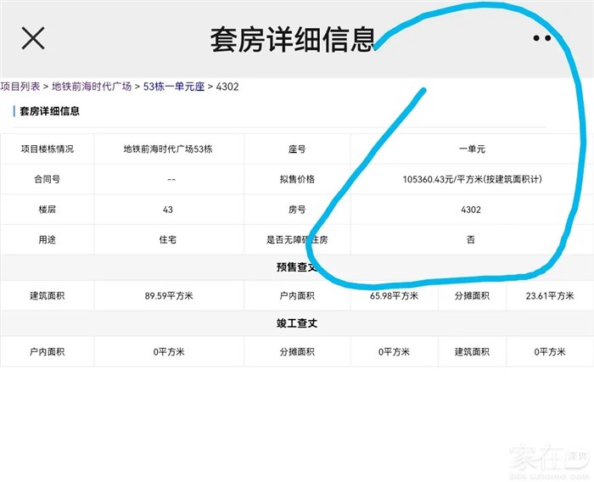Click the 拟售价格 value 105360.43元/平方米
Image resolution: width=594 pixels, height=482 pixels.
pos(472,179)
